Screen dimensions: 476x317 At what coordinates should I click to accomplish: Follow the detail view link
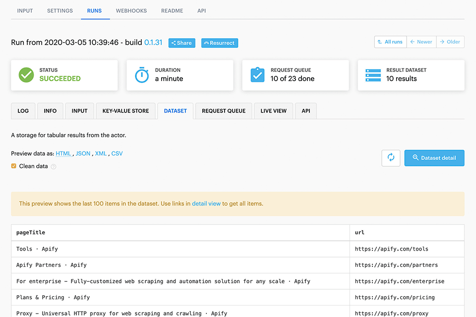(206, 204)
